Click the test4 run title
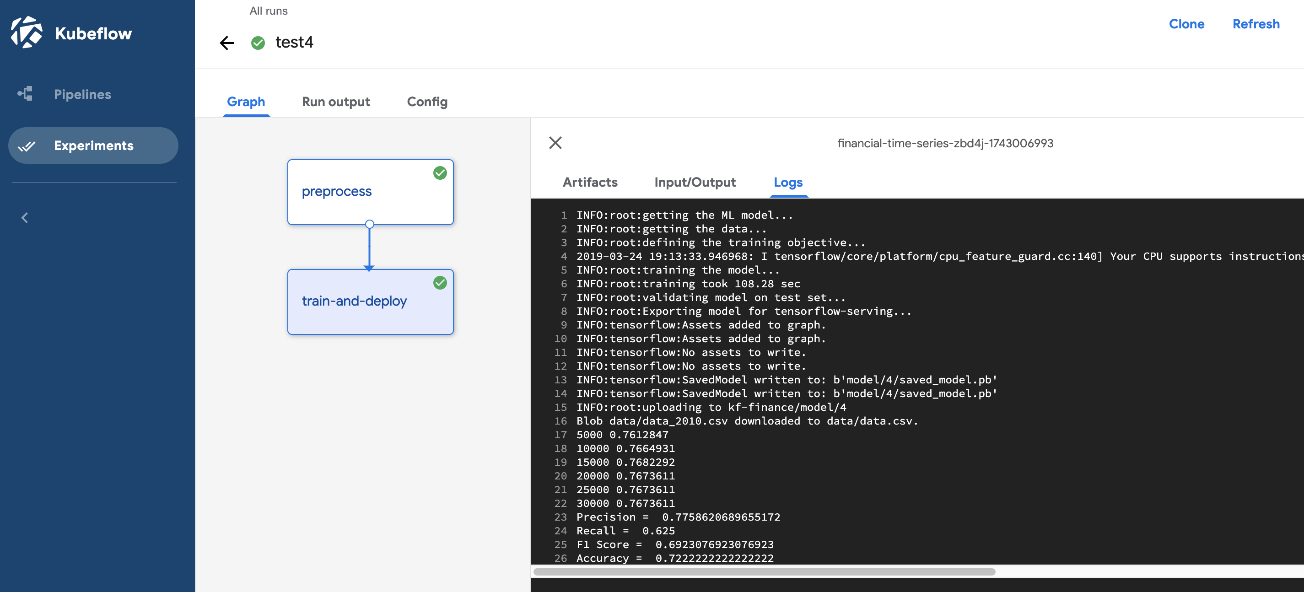Image resolution: width=1304 pixels, height=592 pixels. [294, 42]
